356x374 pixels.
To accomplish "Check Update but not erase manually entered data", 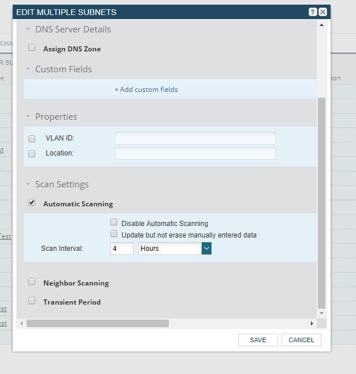I will pos(114,234).
